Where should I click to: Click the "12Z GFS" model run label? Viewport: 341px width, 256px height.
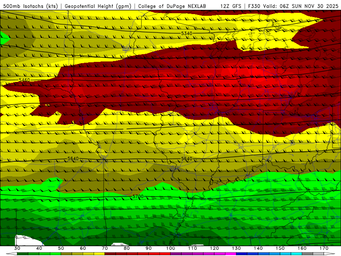[x=231, y=6]
